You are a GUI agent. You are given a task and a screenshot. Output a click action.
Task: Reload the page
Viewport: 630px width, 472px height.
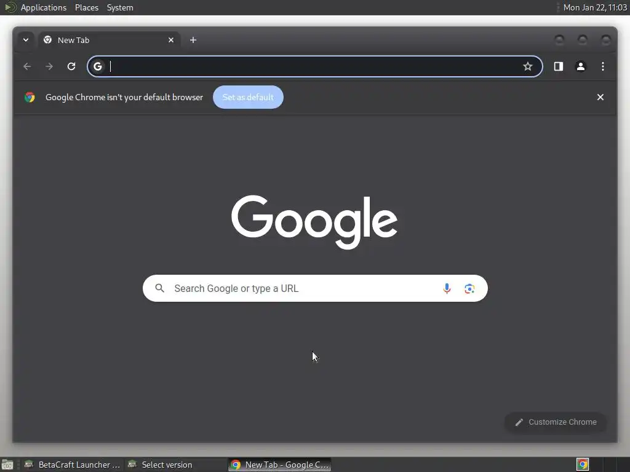71,66
